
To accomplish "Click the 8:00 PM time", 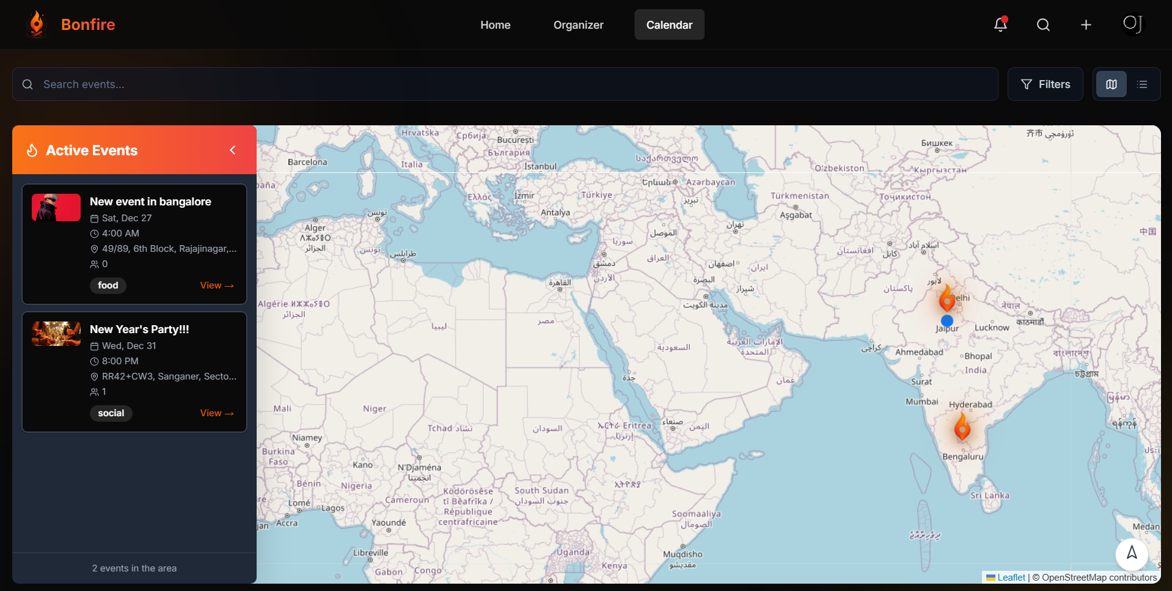I will [120, 361].
